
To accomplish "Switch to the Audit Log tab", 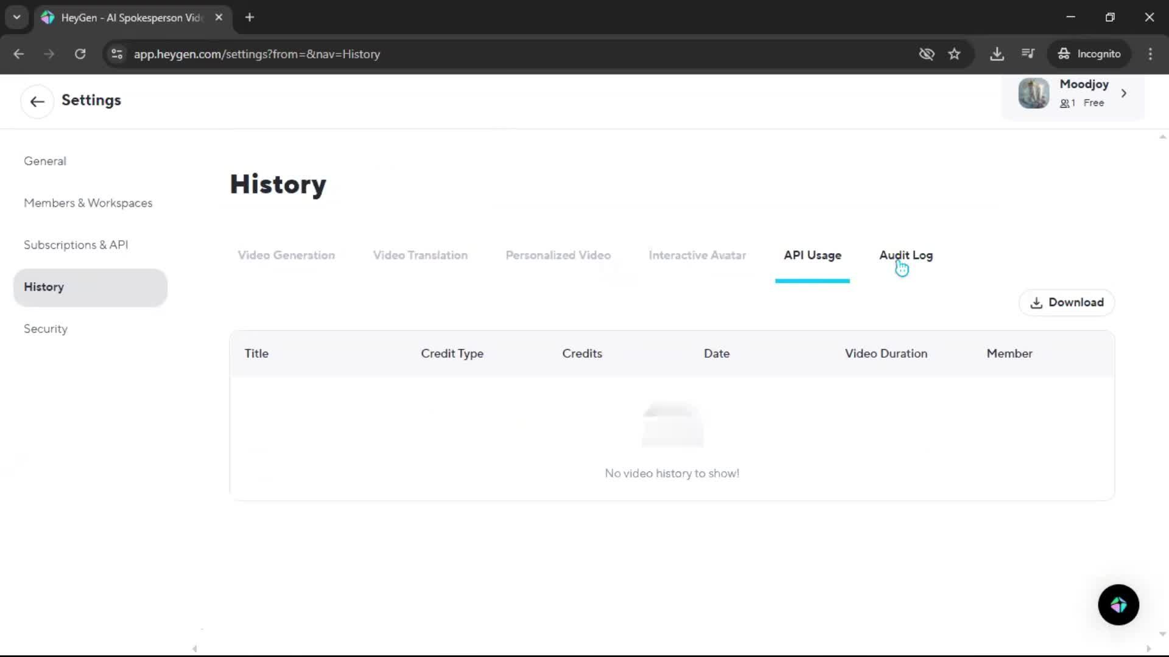I will point(905,255).
